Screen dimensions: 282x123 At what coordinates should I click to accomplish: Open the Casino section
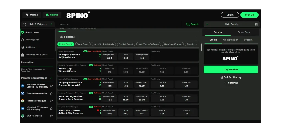tap(32, 15)
